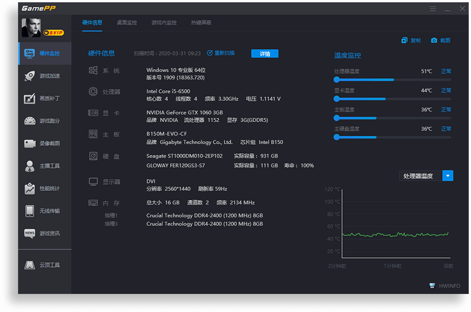Click 复制 copy text button

click(x=415, y=40)
